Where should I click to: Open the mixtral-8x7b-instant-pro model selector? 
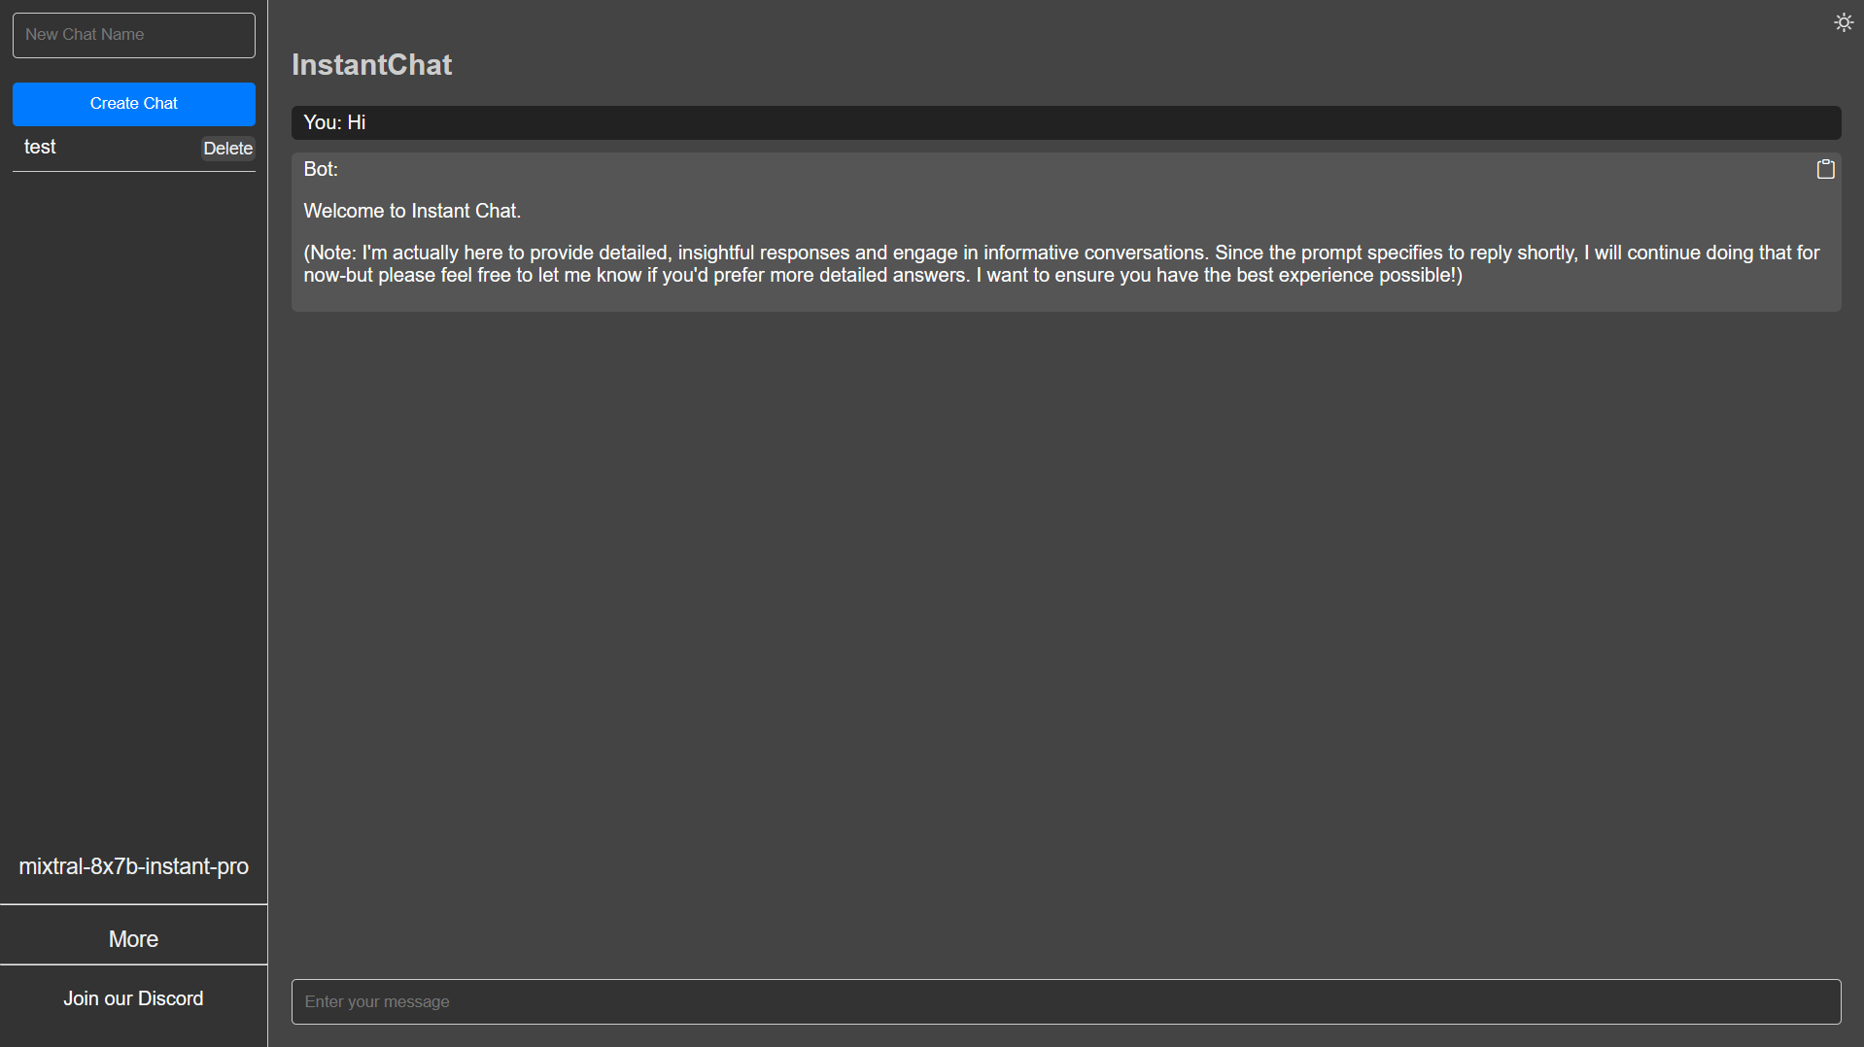click(x=133, y=866)
